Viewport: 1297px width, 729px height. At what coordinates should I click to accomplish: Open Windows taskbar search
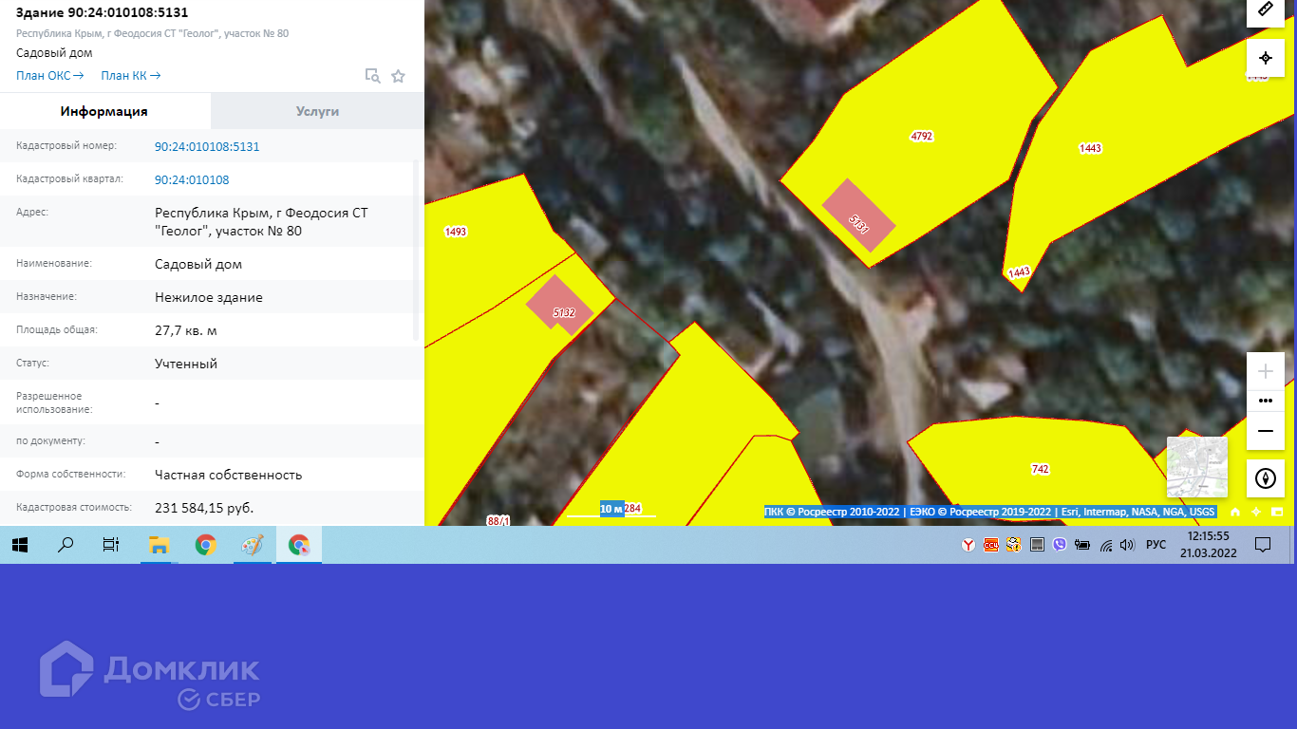66,545
